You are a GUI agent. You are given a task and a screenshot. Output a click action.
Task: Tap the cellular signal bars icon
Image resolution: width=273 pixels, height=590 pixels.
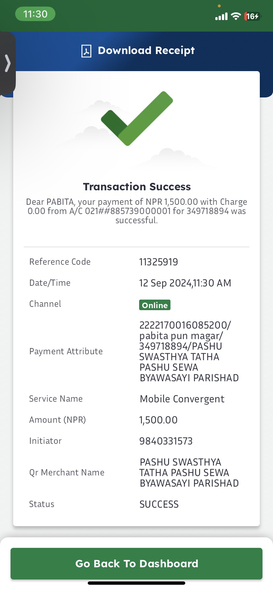(221, 16)
